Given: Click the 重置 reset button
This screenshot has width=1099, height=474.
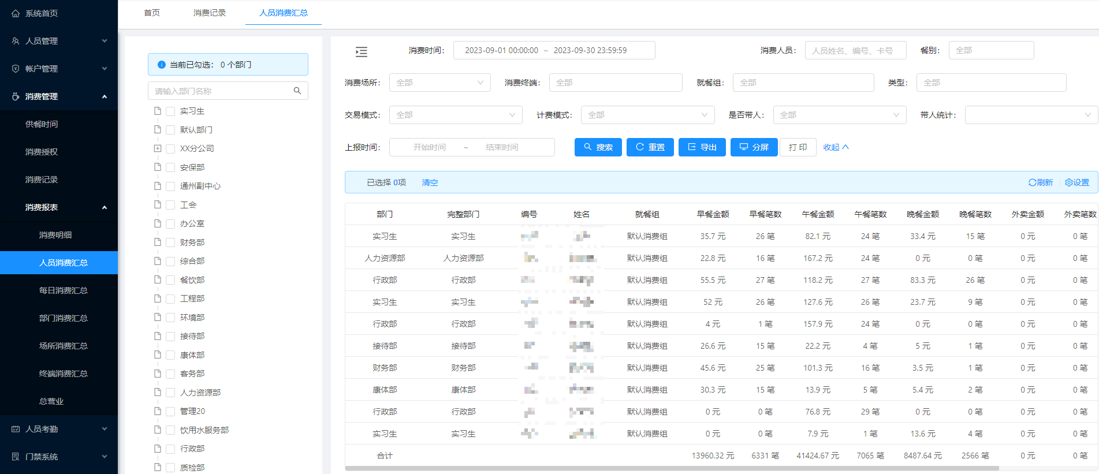Looking at the screenshot, I should coord(650,147).
